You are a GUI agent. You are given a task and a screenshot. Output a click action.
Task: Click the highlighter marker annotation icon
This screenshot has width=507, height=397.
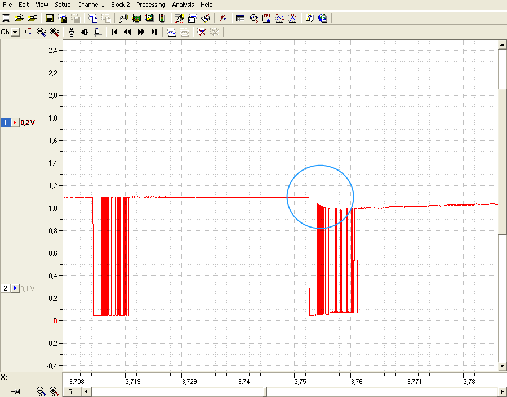point(180,18)
